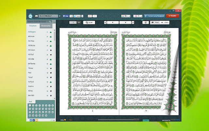Open Ibrahim chapter

tap(31, 86)
